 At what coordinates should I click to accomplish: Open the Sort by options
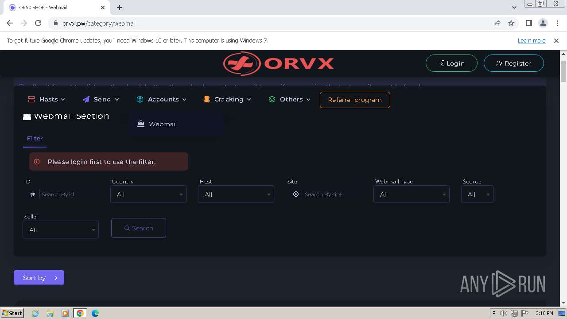click(x=39, y=277)
